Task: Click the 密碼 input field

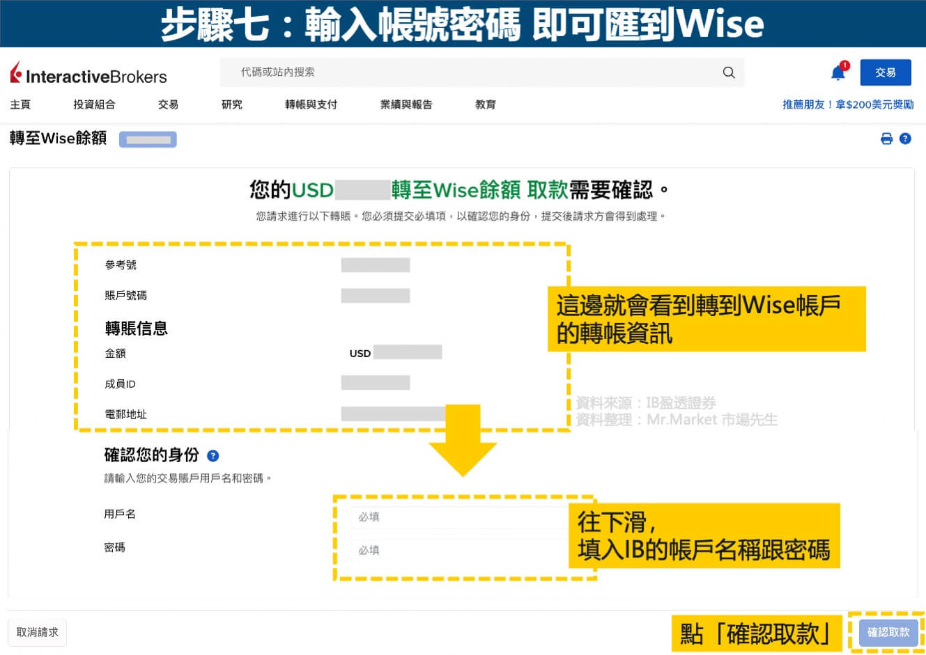Action: [x=461, y=550]
